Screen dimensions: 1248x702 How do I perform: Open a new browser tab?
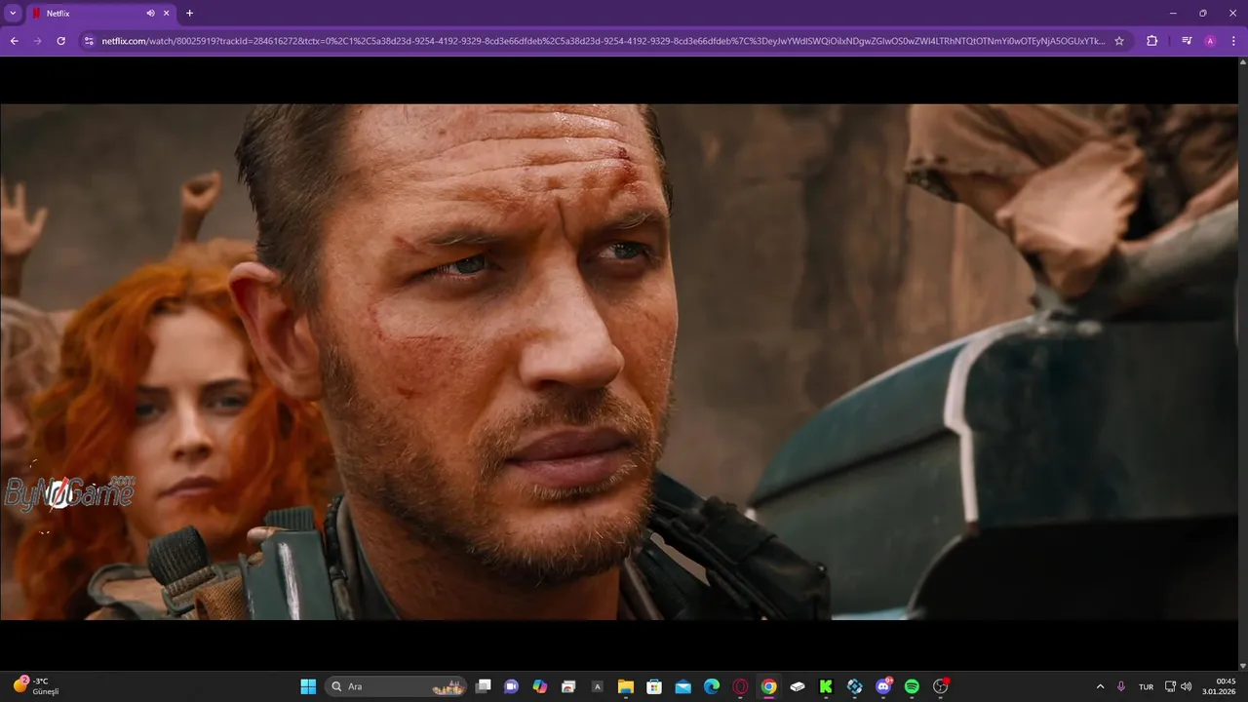click(189, 14)
